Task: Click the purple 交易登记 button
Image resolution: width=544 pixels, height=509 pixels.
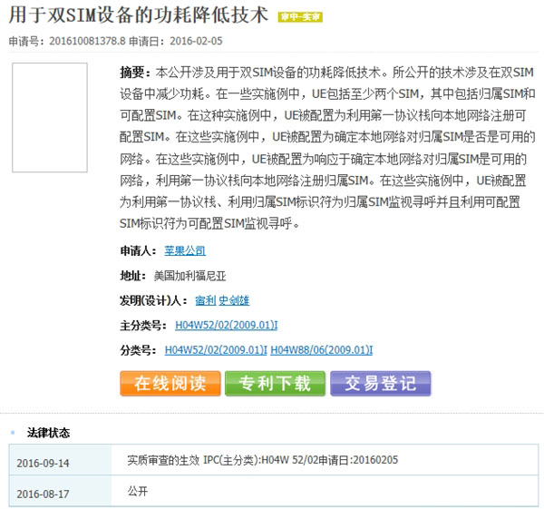Action: (x=380, y=384)
